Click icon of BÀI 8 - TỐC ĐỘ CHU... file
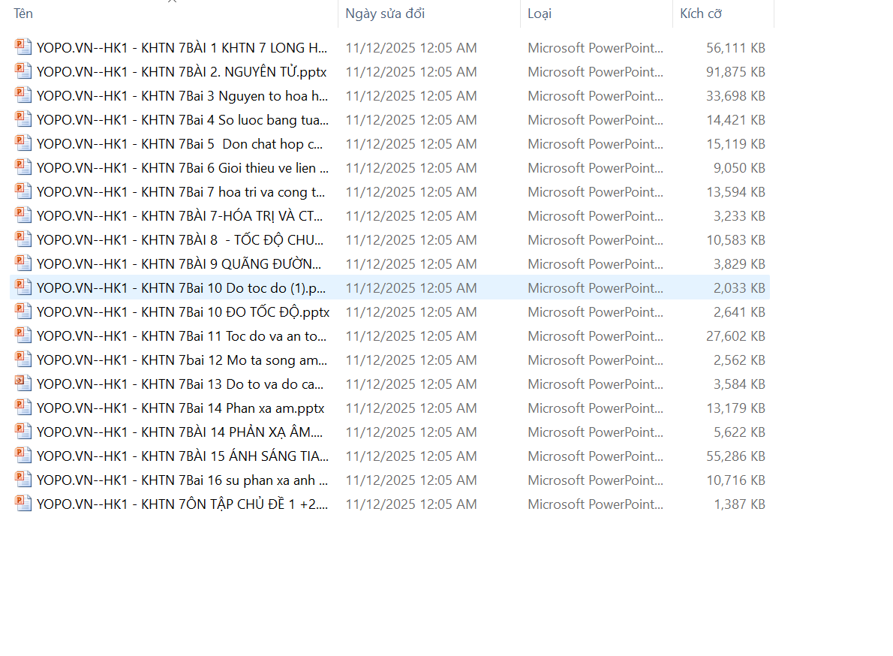 click(23, 239)
